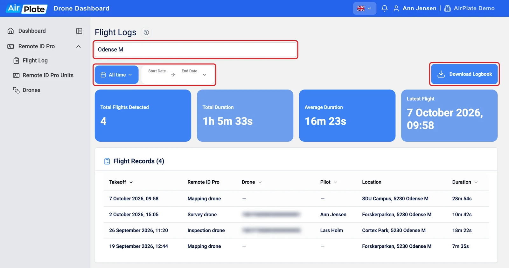Sort by the Pilot column
Screen dimensions: 509x268
tap(329, 182)
